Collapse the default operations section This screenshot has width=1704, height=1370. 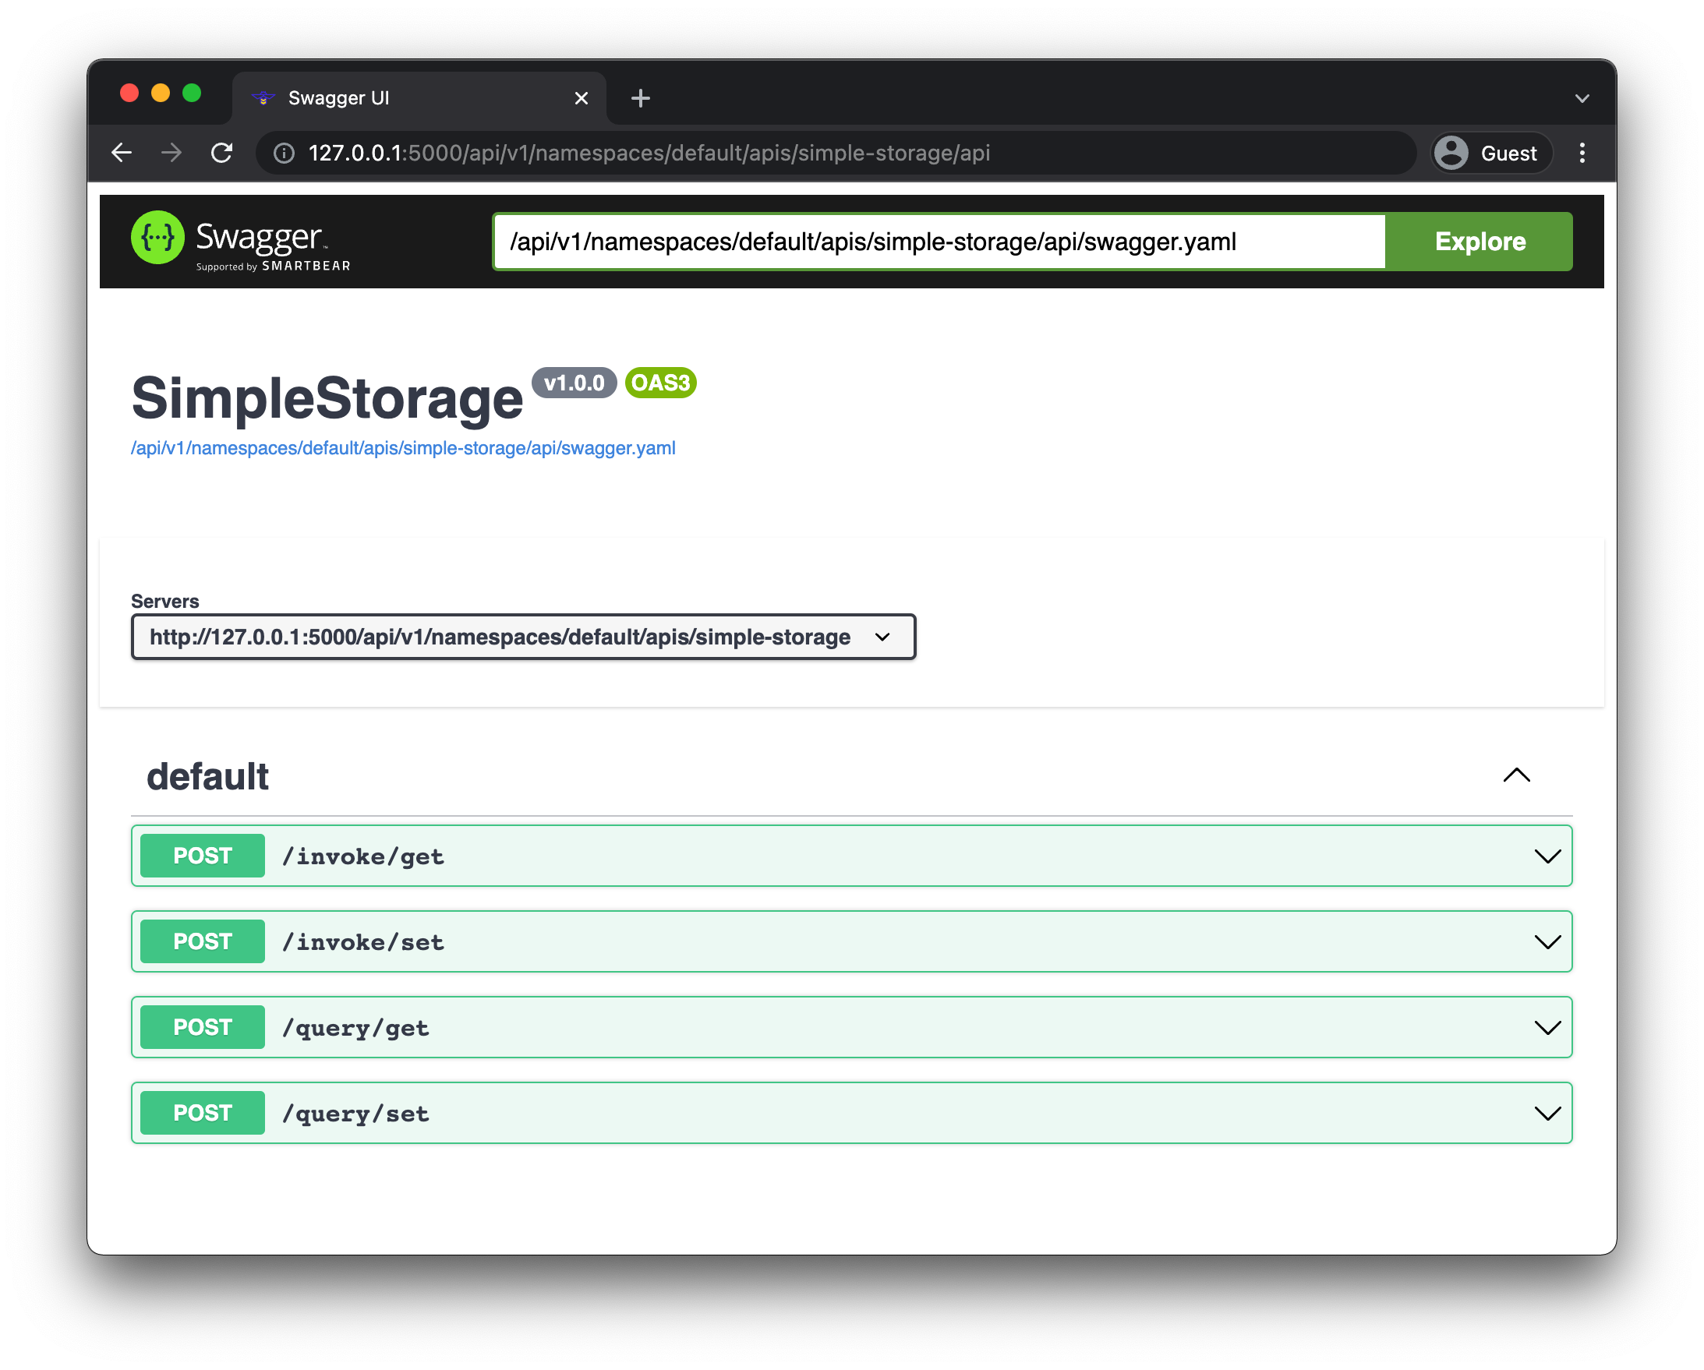(x=1517, y=775)
